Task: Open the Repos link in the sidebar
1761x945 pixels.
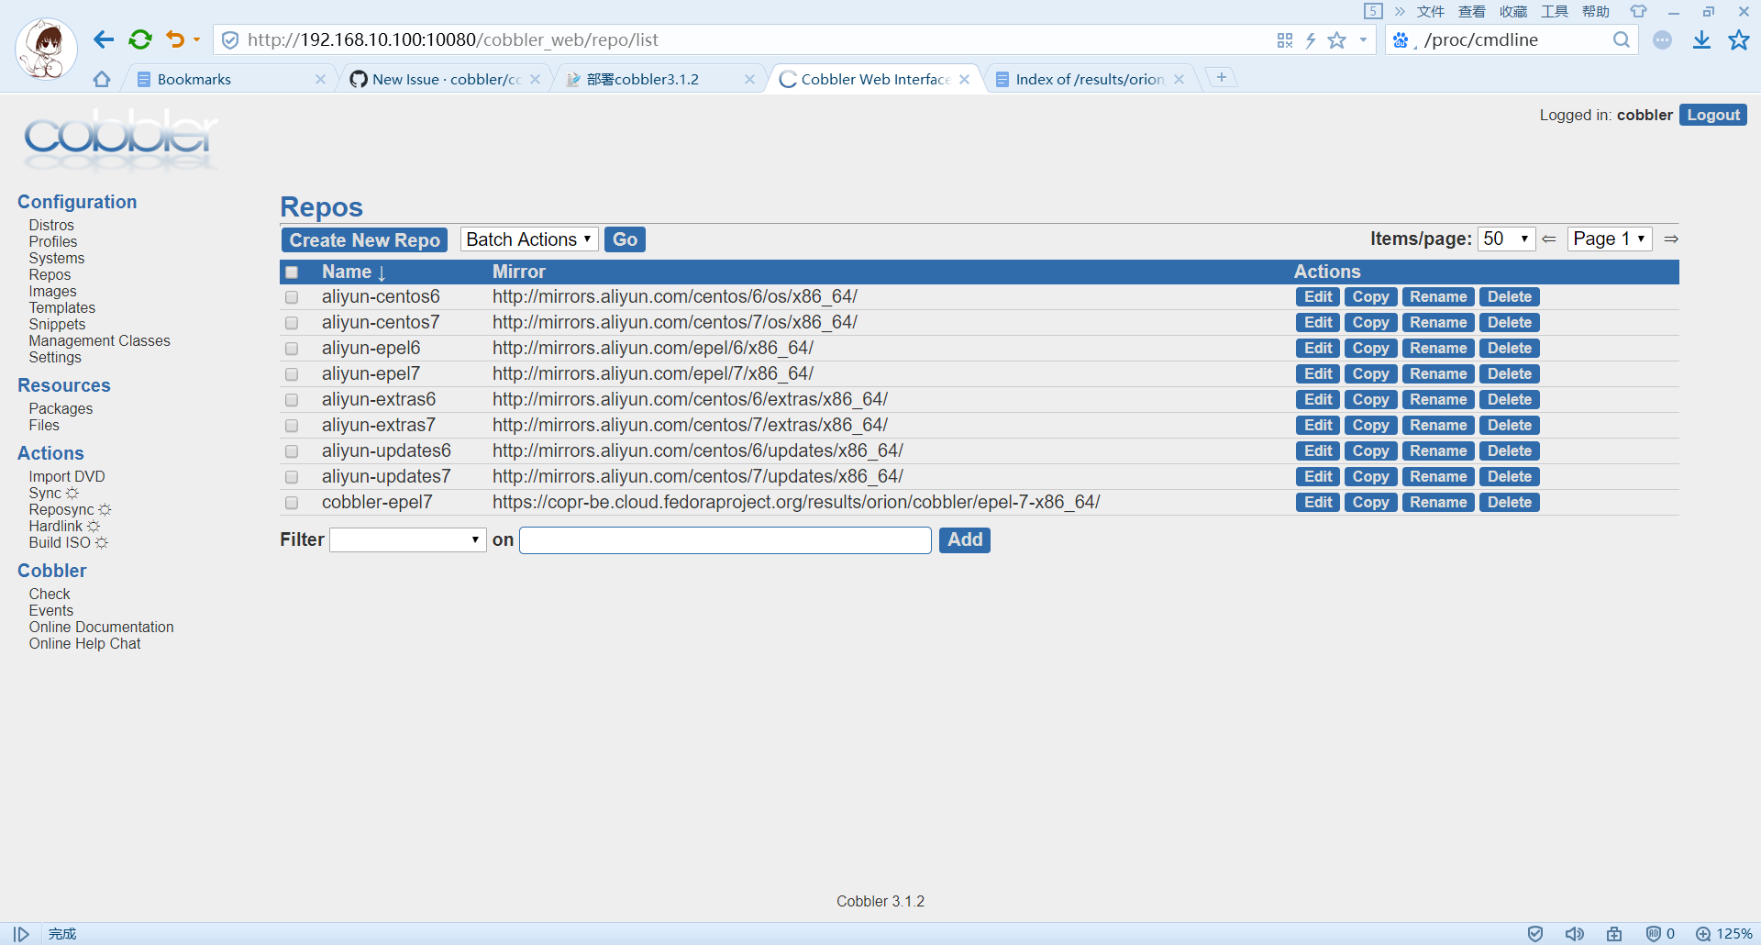Action: point(49,274)
